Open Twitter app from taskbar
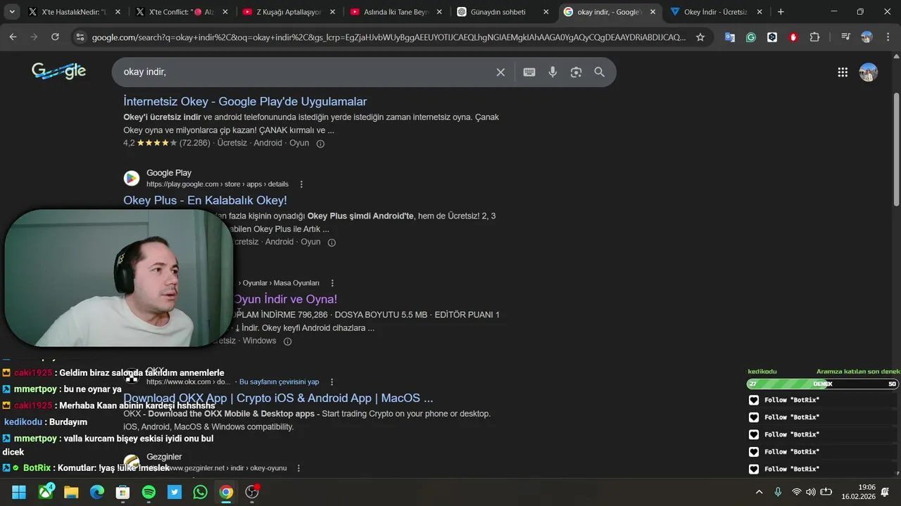 (175, 492)
